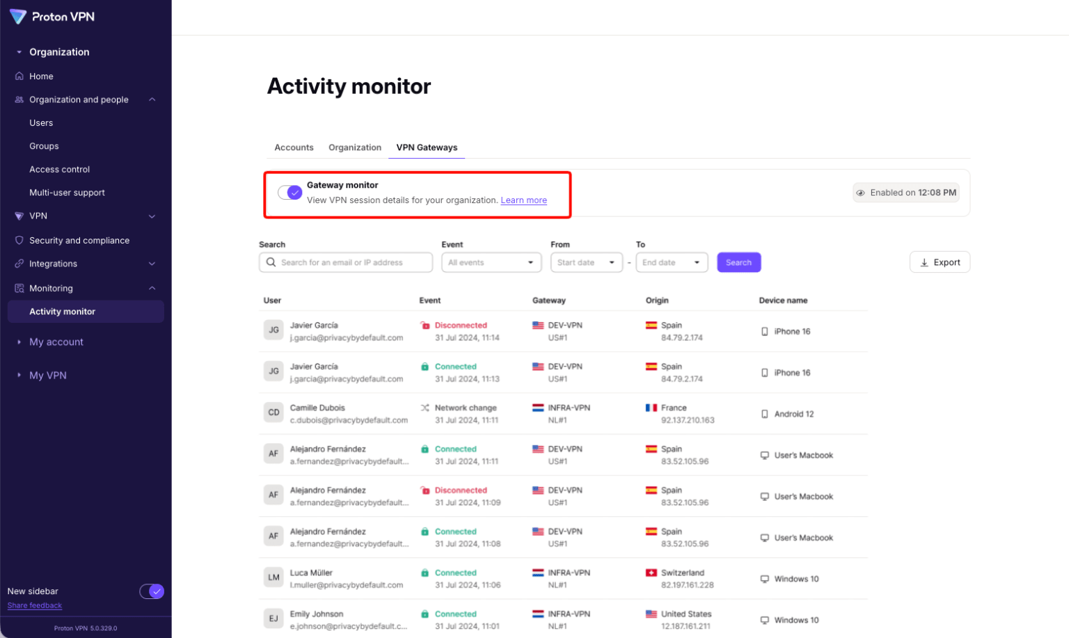This screenshot has width=1069, height=638.
Task: Click the France flag icon
Action: (x=651, y=408)
